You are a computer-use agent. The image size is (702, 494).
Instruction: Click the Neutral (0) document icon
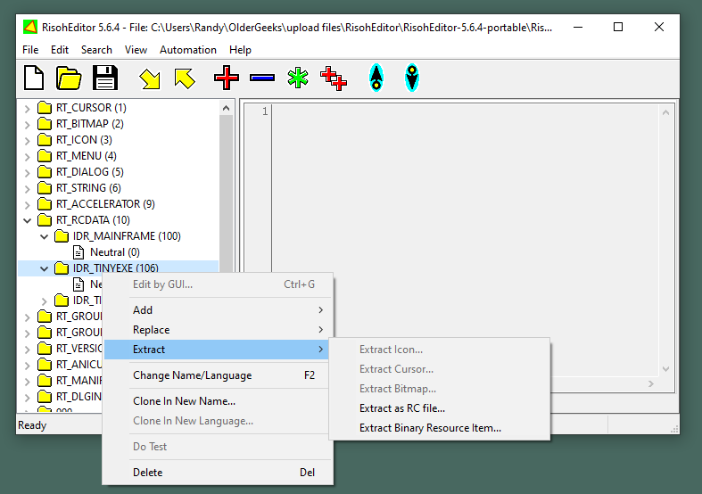tap(78, 252)
